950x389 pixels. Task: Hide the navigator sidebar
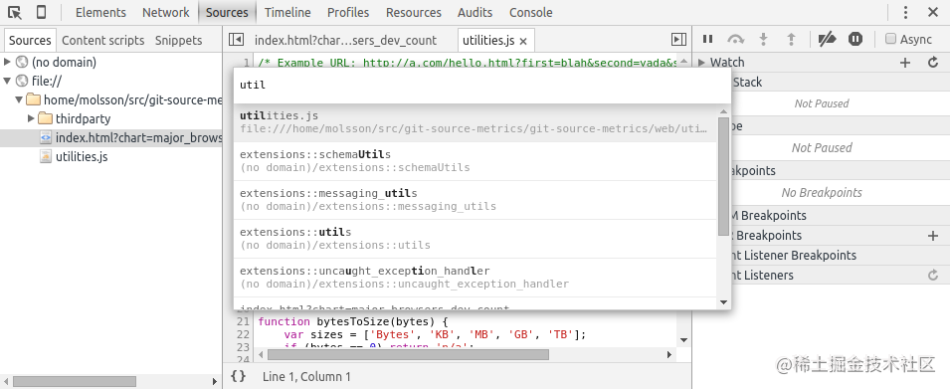237,40
